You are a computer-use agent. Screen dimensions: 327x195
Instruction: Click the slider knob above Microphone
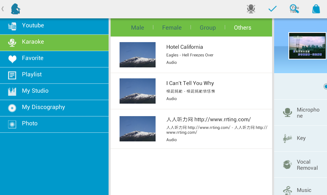pyautogui.click(x=325, y=86)
